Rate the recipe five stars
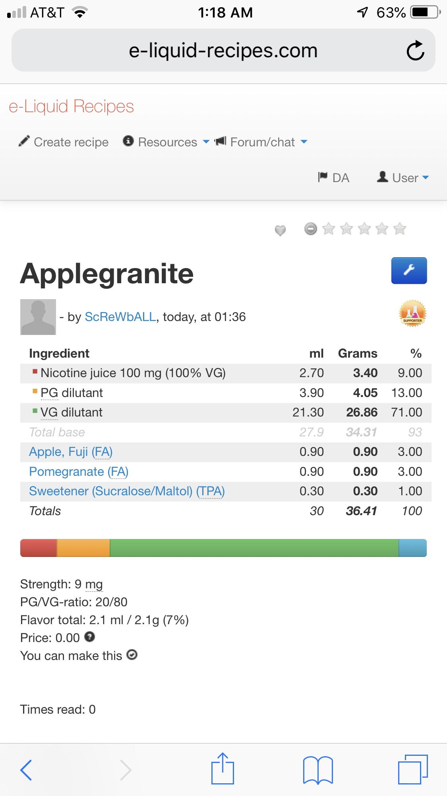The height and width of the screenshot is (796, 447). [x=399, y=229]
